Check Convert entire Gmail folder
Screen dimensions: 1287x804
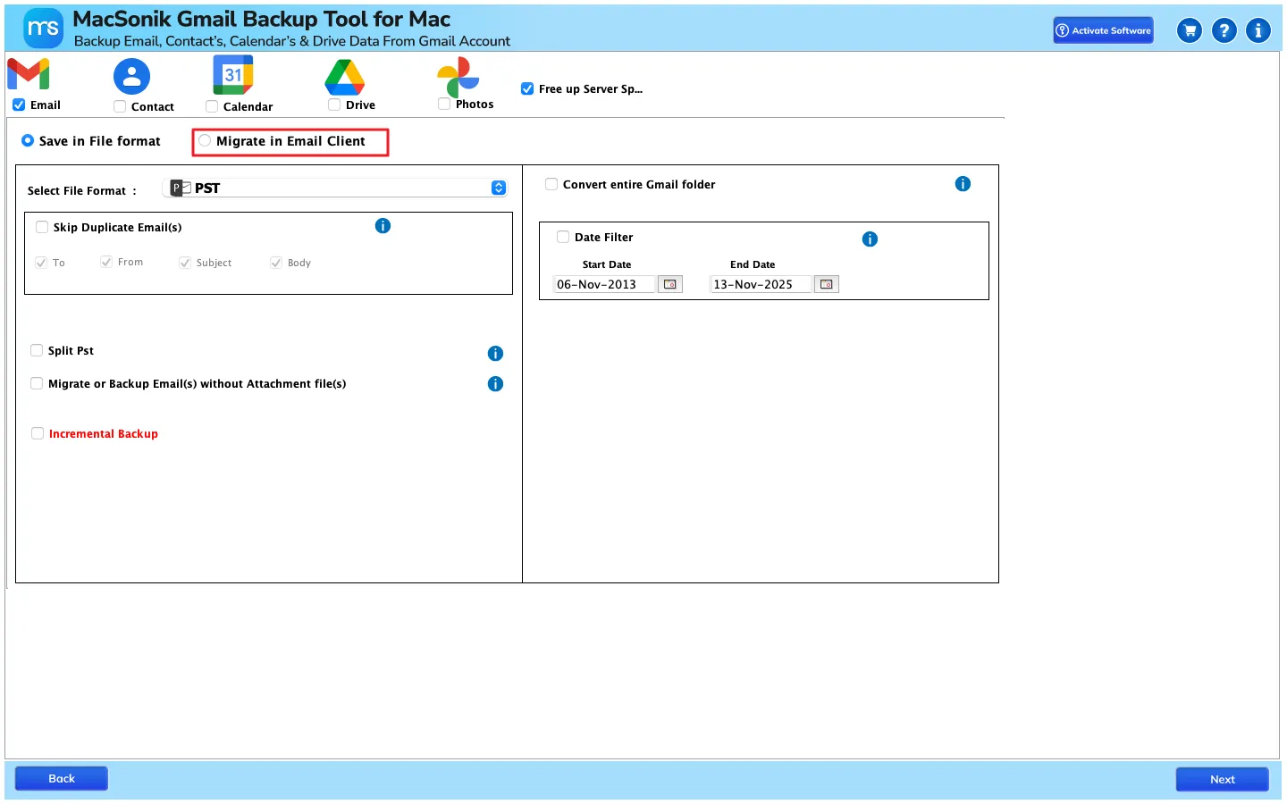[x=551, y=184]
